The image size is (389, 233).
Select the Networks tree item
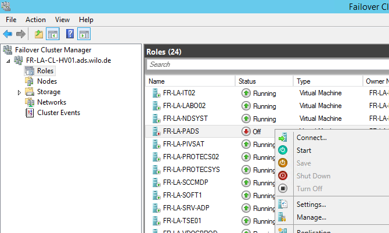pyautogui.click(x=51, y=102)
